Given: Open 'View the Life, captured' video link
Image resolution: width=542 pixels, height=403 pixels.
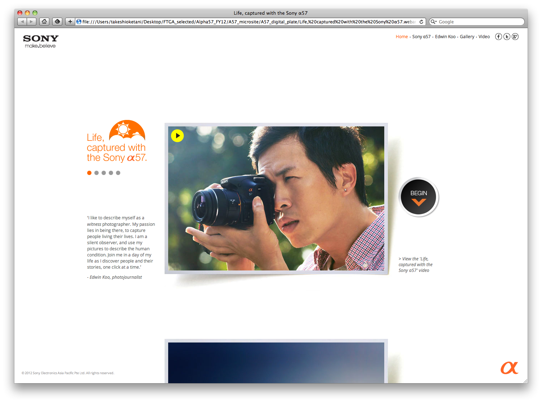Looking at the screenshot, I should pyautogui.click(x=415, y=265).
